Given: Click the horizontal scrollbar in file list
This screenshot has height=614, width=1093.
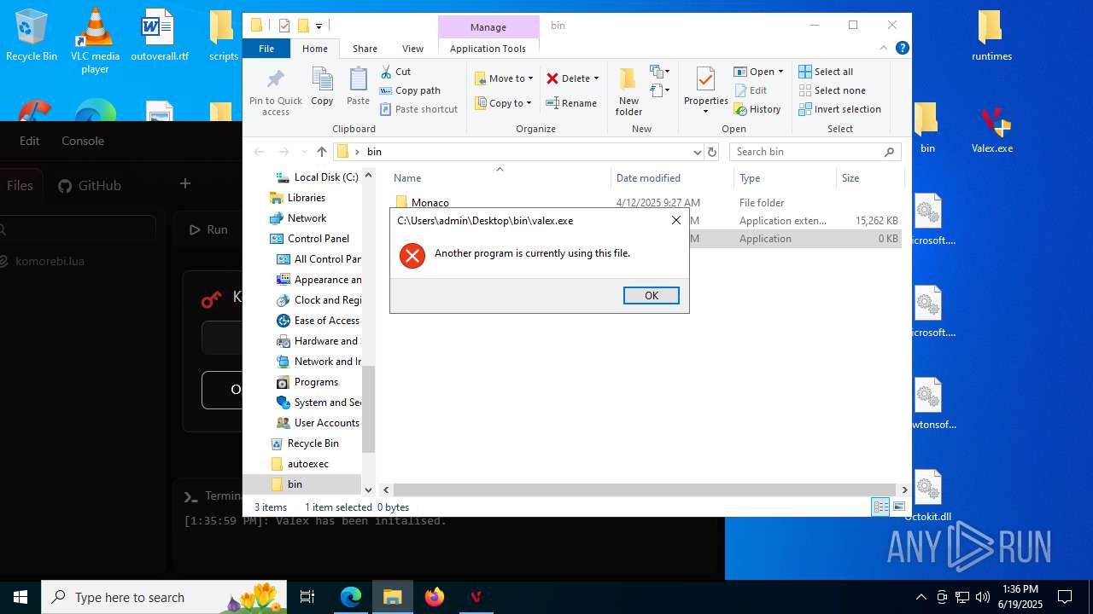Looking at the screenshot, I should click(645, 489).
